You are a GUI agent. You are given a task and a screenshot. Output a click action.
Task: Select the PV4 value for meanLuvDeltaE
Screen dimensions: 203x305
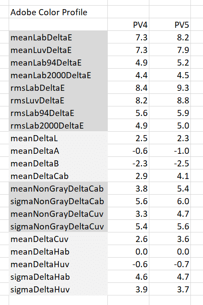(x=129, y=50)
